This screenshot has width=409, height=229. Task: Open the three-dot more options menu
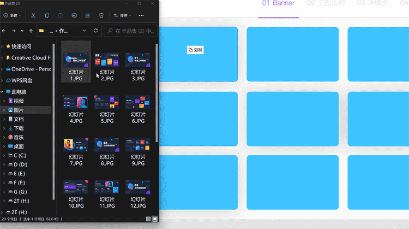(x=141, y=15)
